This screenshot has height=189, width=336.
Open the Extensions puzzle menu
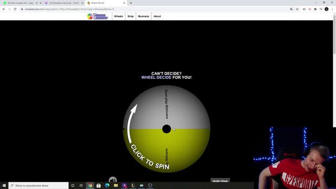pos(315,9)
